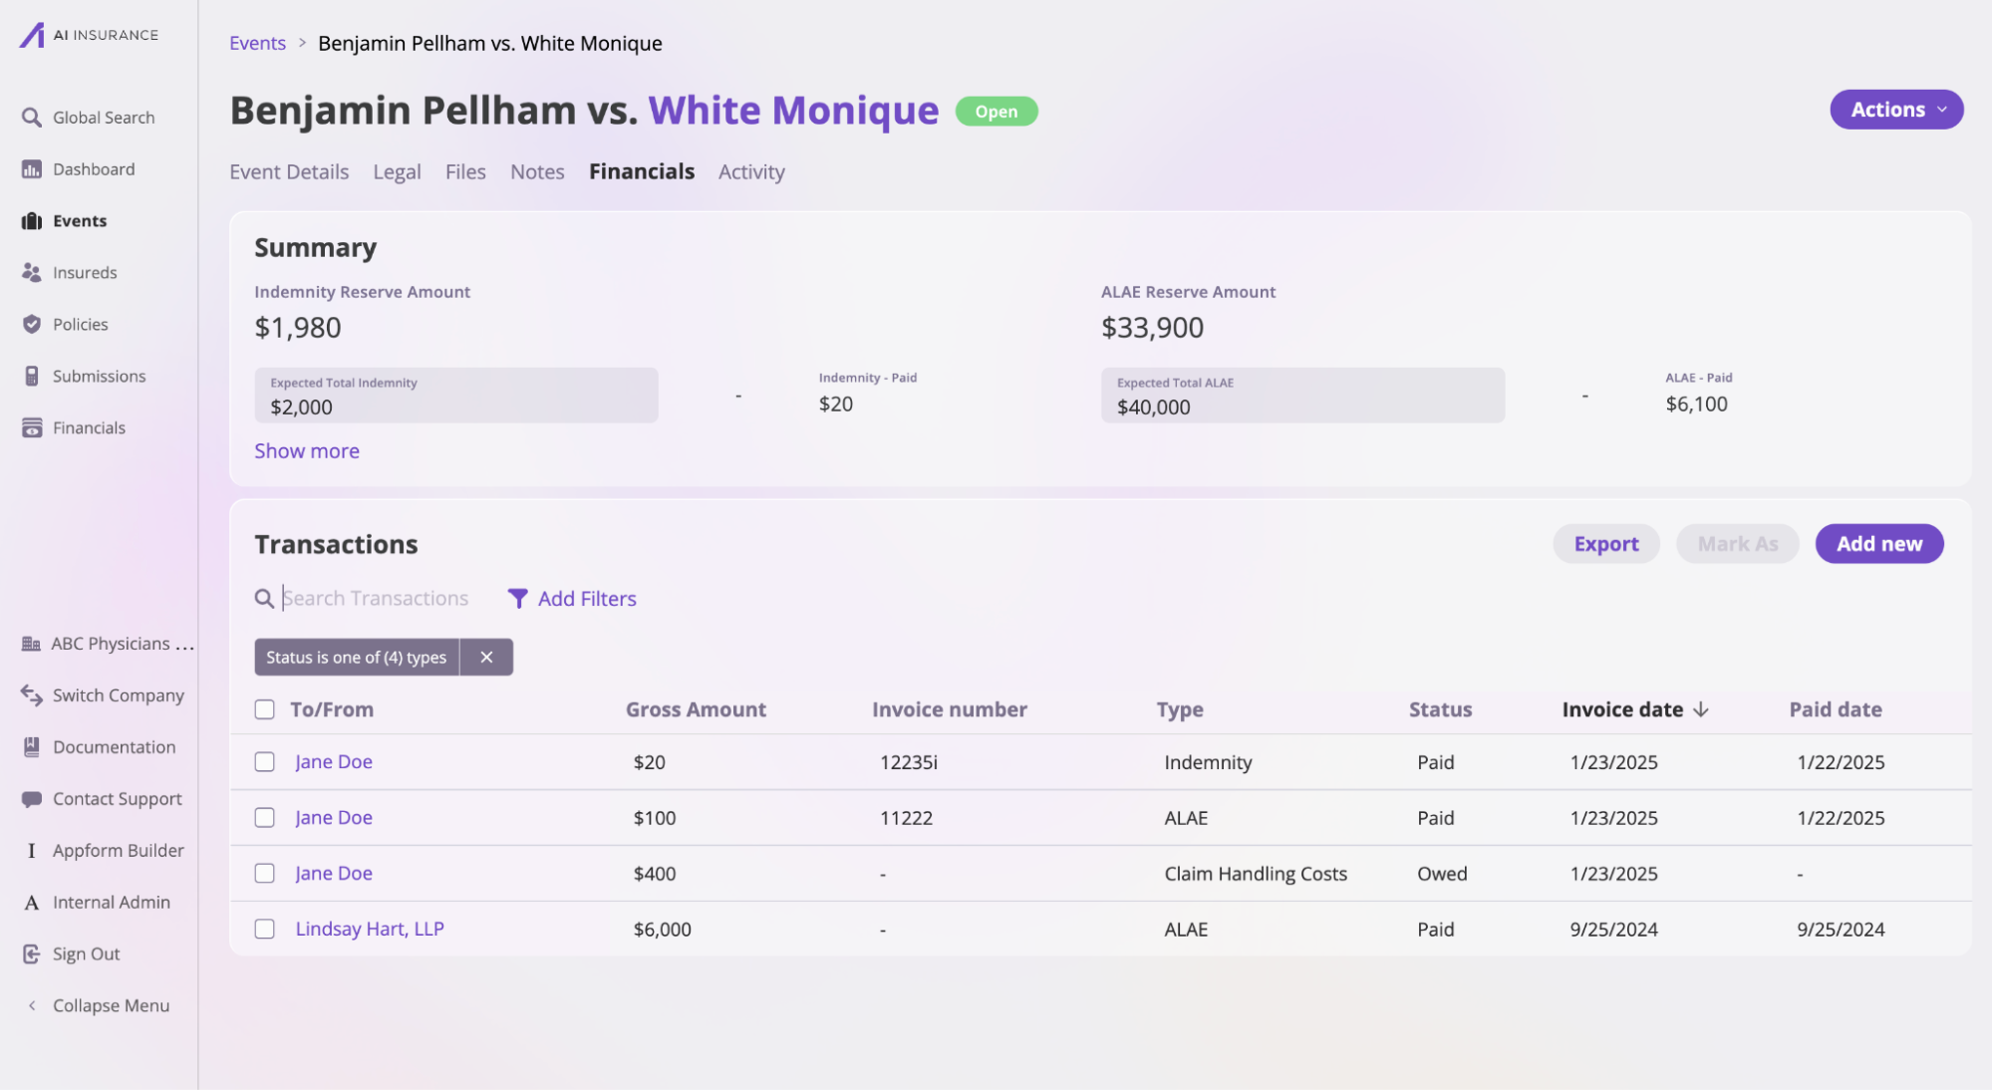1992x1091 pixels.
Task: Switch to the Notes tab
Action: [537, 171]
